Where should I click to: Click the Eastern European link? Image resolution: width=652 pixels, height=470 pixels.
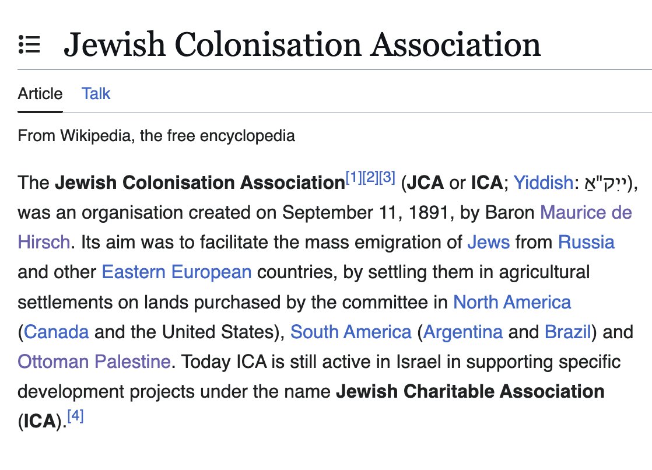pos(177,272)
